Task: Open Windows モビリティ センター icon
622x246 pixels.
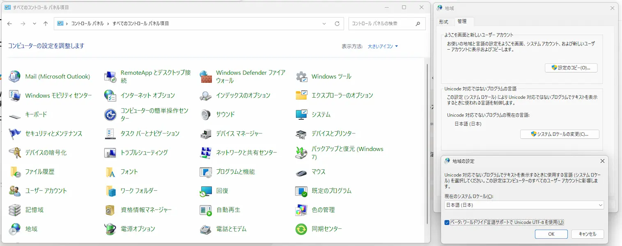Action: coord(15,96)
